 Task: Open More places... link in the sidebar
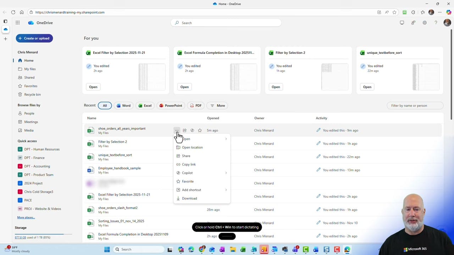(26, 217)
